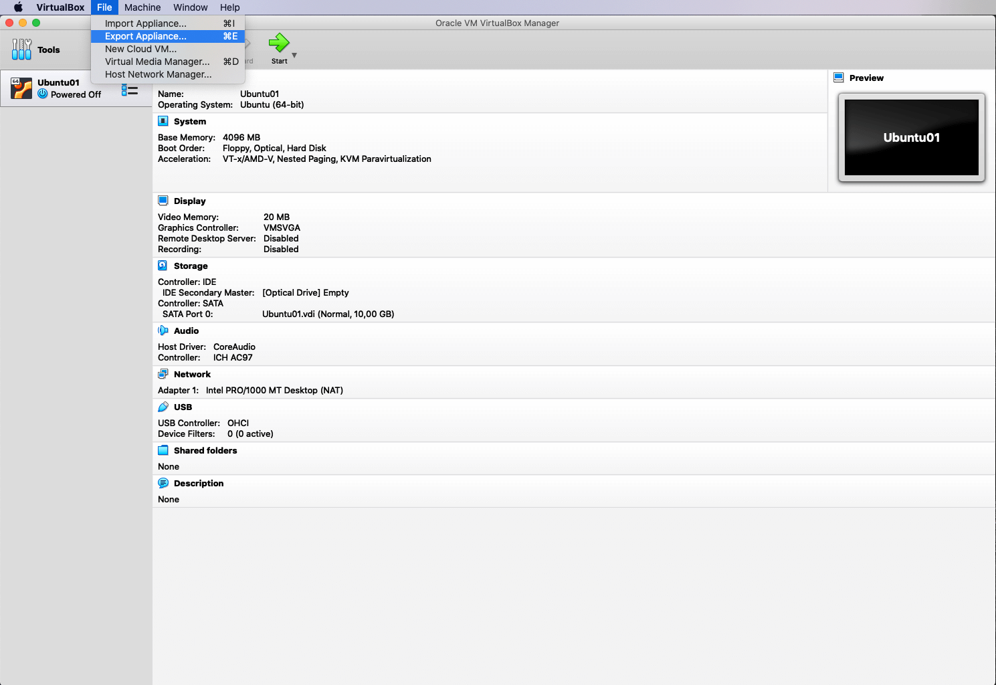Expand the Start button dropdown arrow
This screenshot has width=996, height=685.
(294, 56)
